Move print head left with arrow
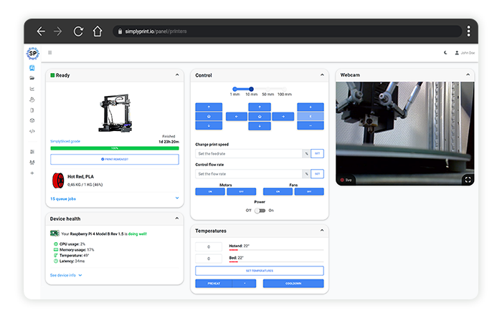This screenshot has height=318, width=502. pos(236,116)
